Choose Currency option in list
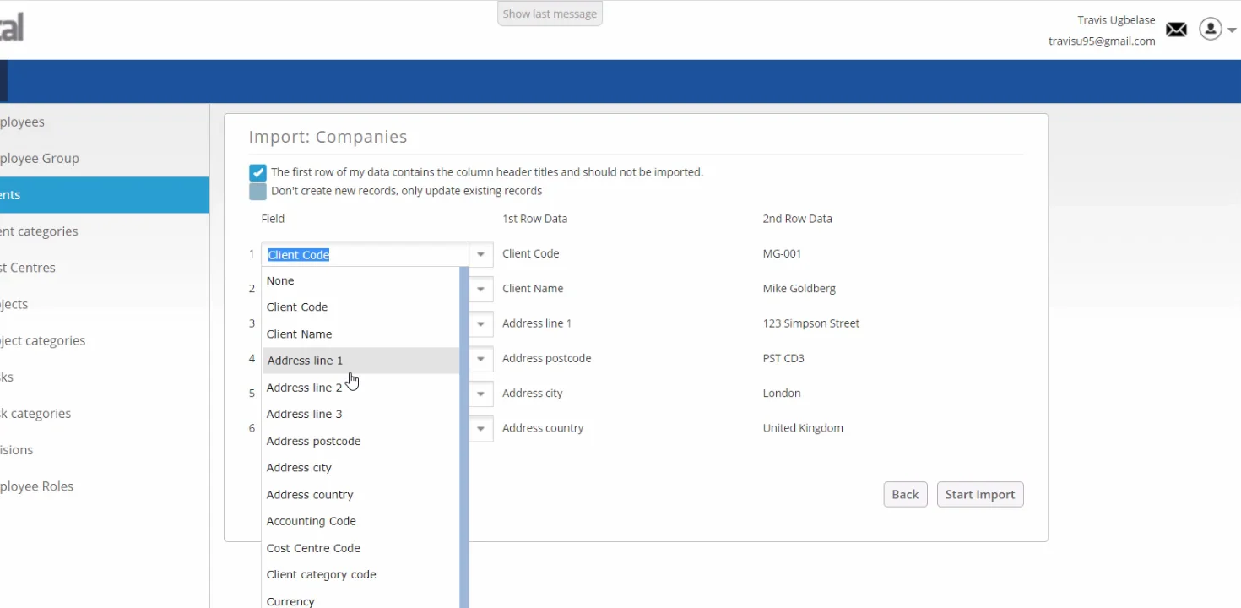 point(360,599)
